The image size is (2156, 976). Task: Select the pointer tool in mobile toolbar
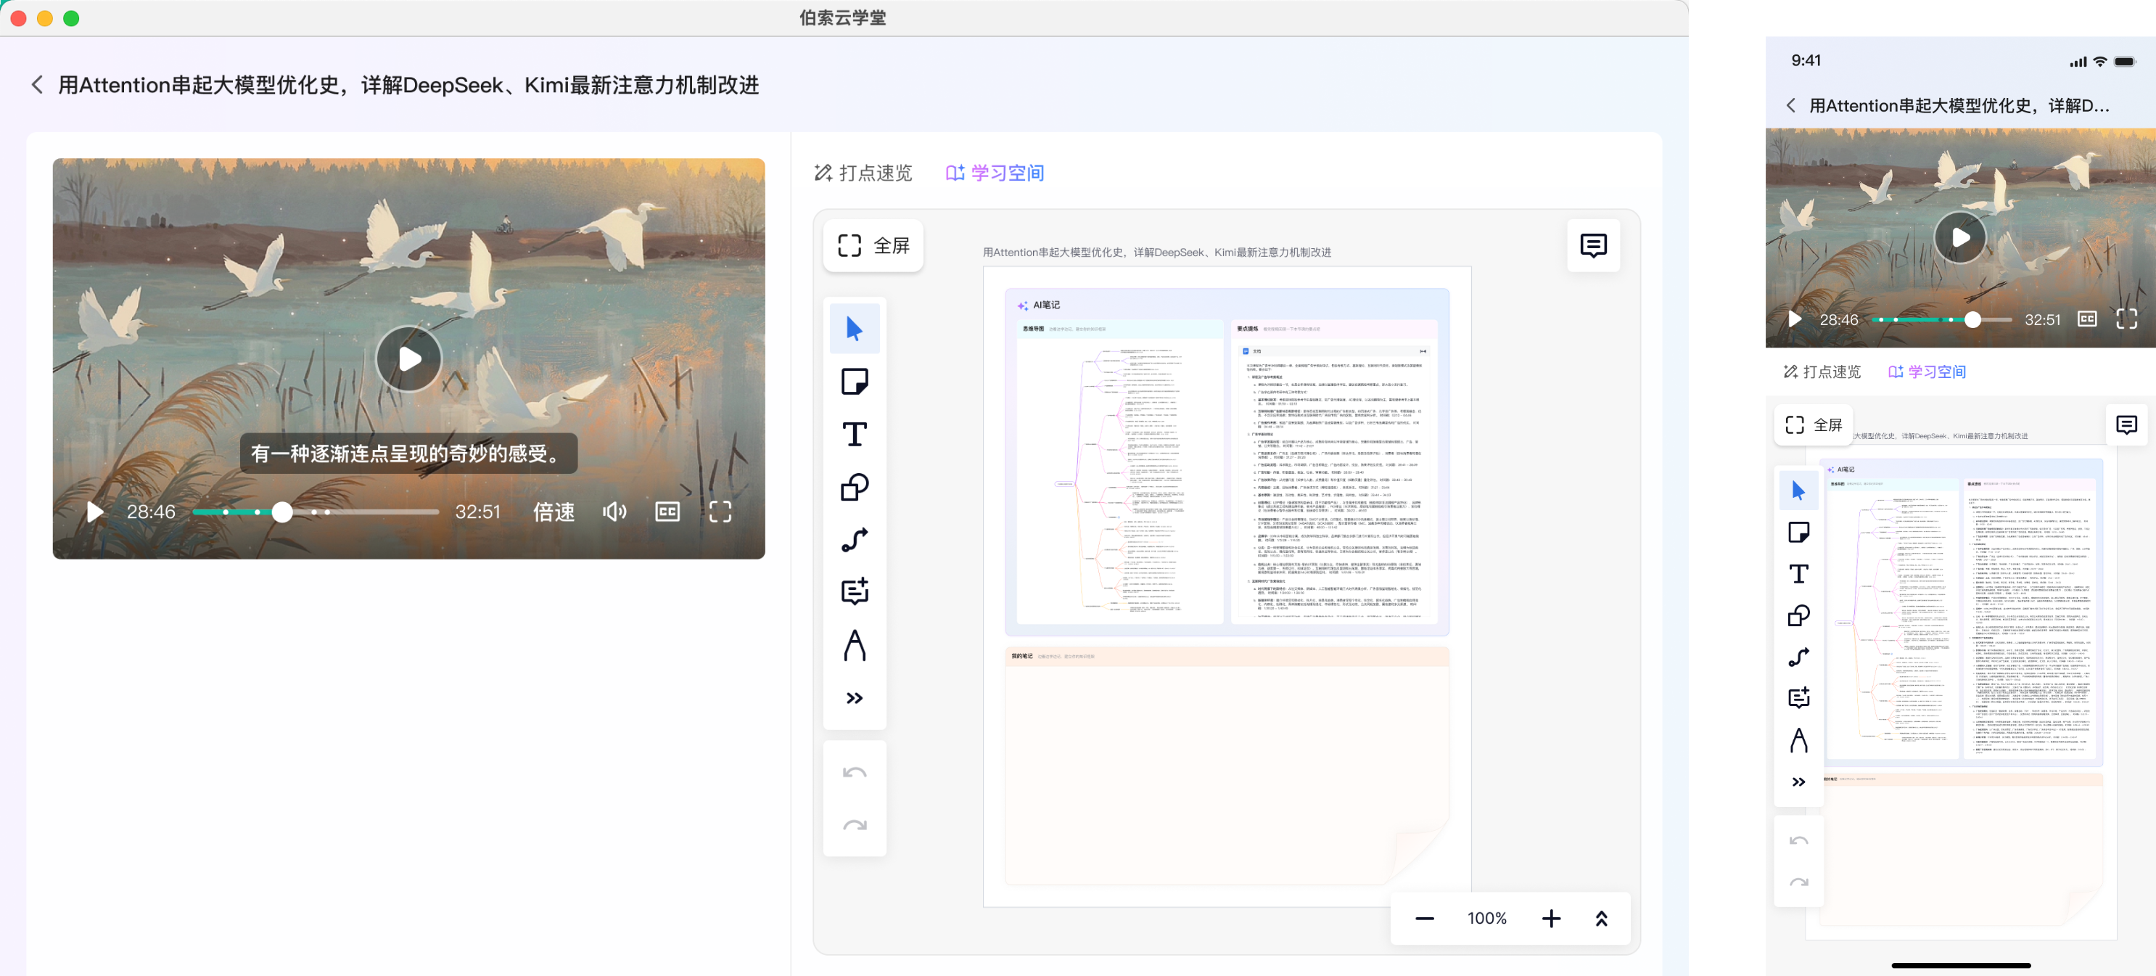(1798, 491)
